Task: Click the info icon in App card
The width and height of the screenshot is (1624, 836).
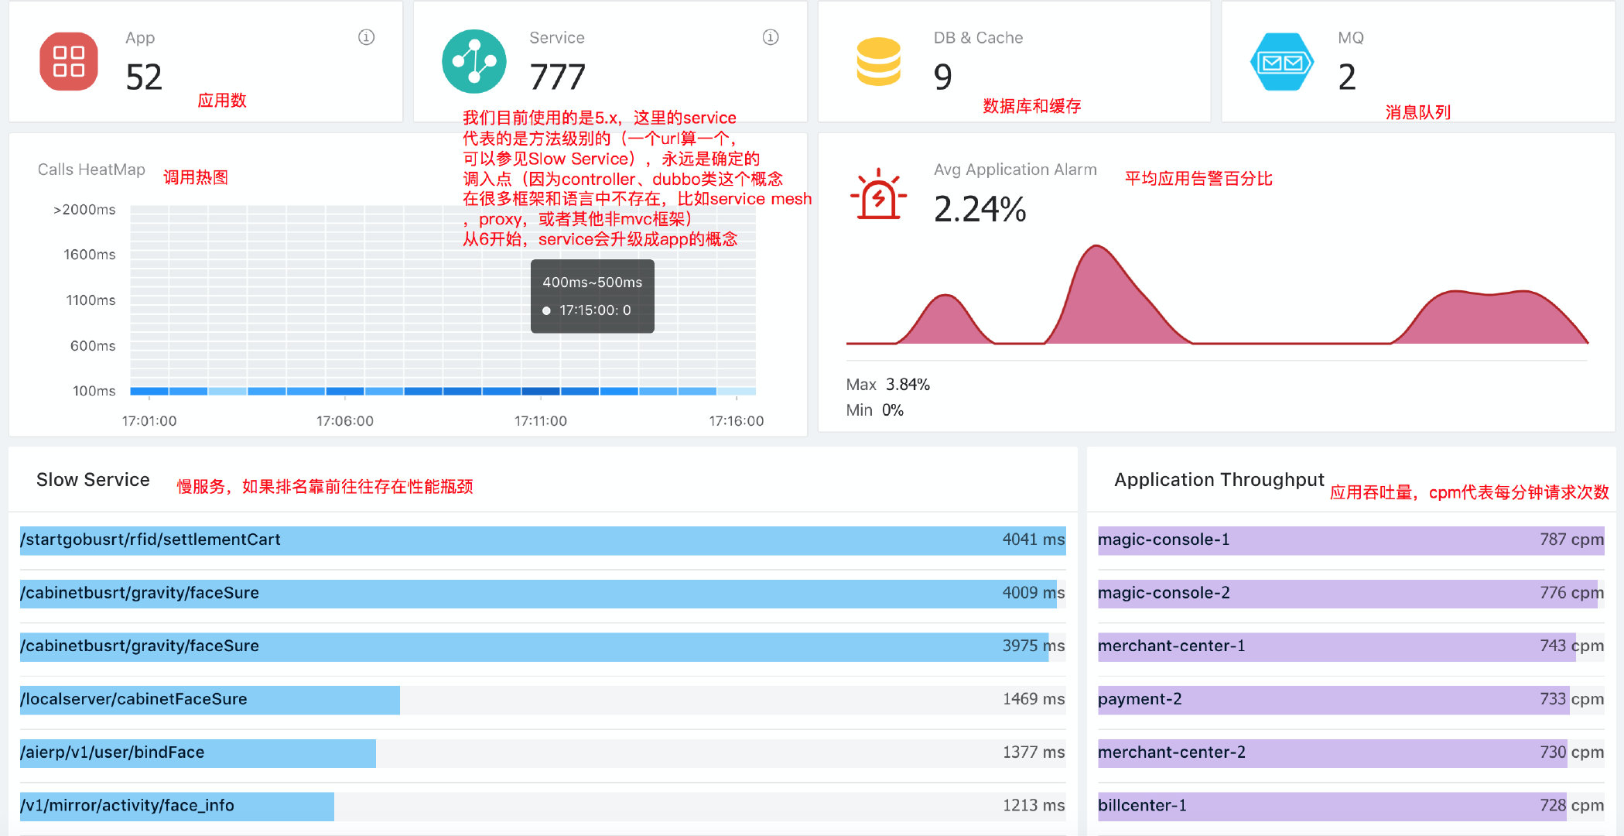Action: point(366,37)
